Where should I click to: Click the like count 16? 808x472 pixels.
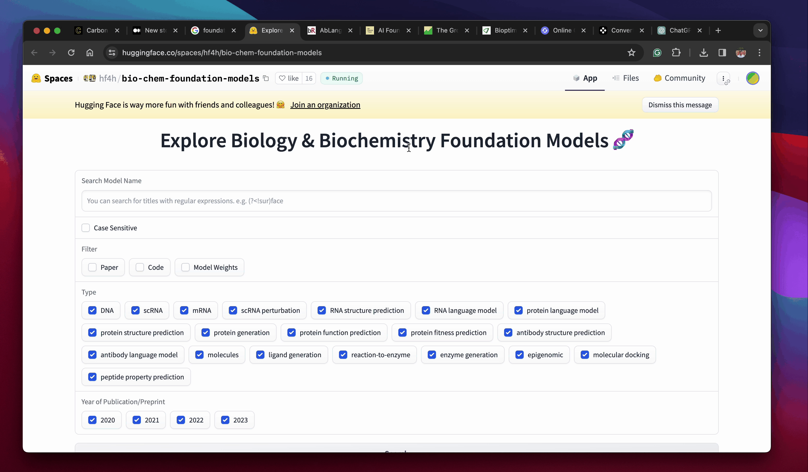309,78
